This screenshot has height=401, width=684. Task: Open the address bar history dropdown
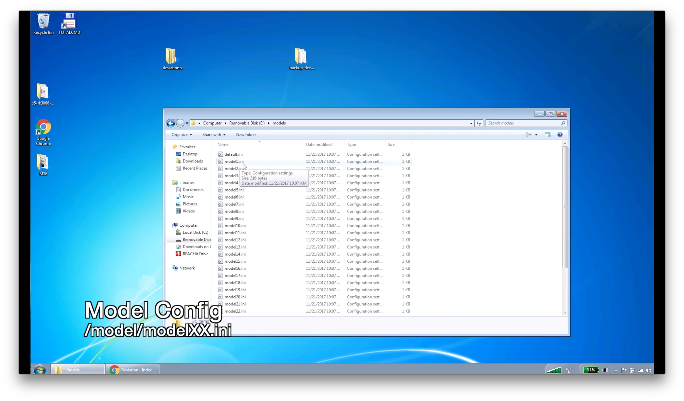click(x=471, y=123)
